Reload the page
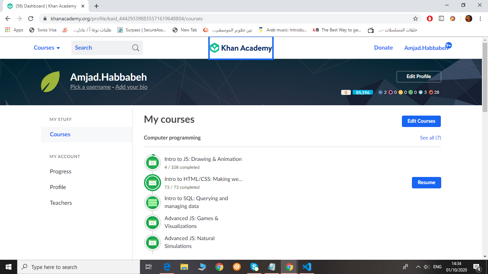The height and width of the screenshot is (274, 488). pos(31,19)
